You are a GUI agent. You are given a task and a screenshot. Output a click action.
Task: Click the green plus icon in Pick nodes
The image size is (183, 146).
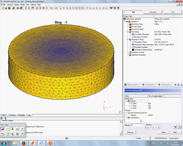(x=12, y=129)
